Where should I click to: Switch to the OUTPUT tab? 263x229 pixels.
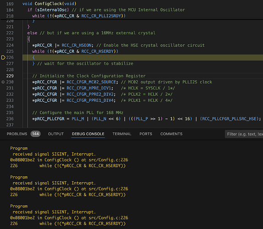[x=56, y=134]
